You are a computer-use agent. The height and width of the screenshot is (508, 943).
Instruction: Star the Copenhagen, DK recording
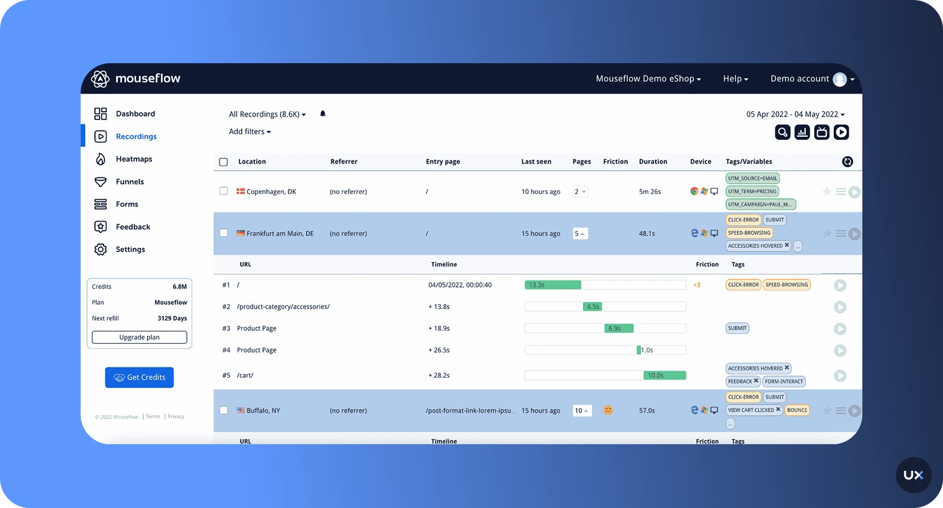point(827,191)
